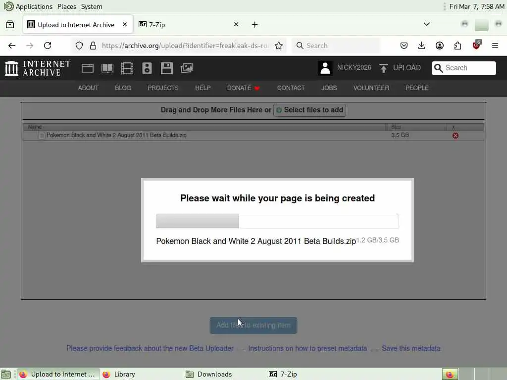Click the uBlock Origin extension icon

point(476,45)
